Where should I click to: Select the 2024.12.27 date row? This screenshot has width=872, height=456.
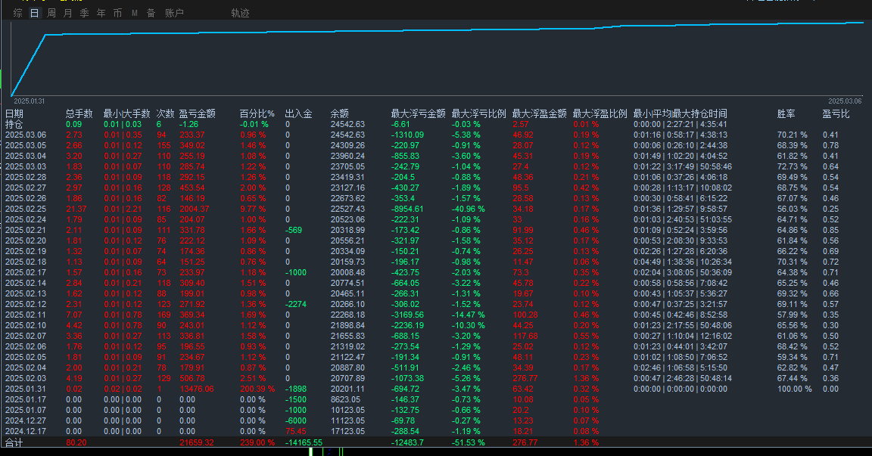(x=26, y=420)
